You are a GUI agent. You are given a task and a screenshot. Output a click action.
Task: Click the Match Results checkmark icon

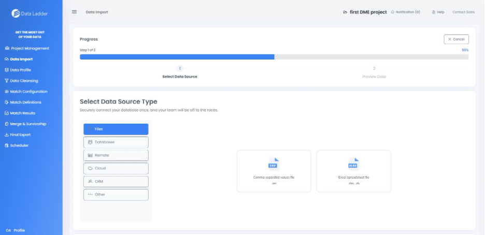[x=7, y=113]
